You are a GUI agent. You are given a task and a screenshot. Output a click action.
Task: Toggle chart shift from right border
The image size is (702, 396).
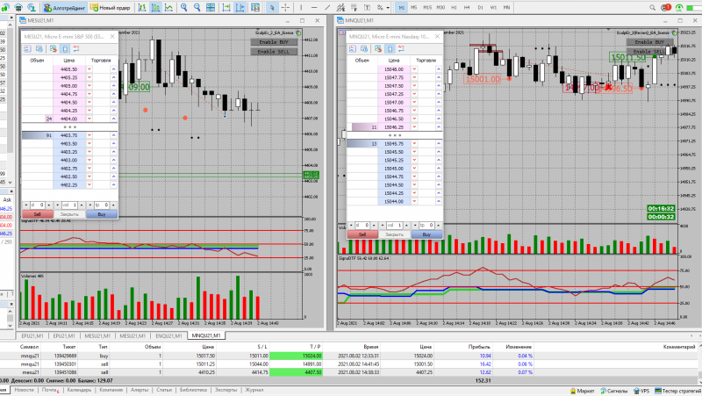(x=240, y=8)
